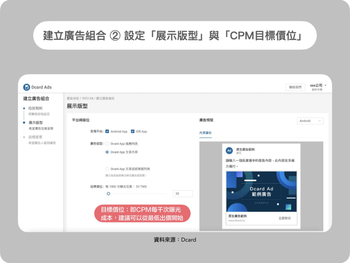The image size is (350, 263).
Task: Select the Dcard App 文章內頁 radio option
Action: click(x=107, y=152)
